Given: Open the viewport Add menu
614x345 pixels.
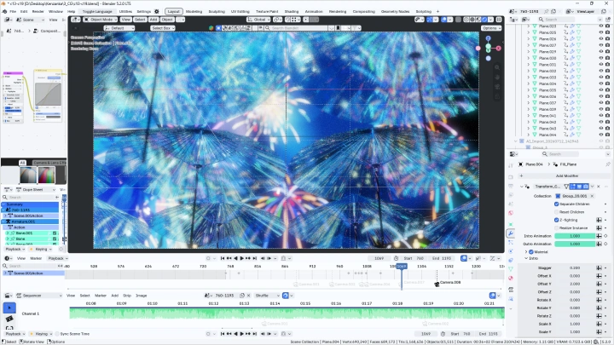Looking at the screenshot, I should coord(153,19).
